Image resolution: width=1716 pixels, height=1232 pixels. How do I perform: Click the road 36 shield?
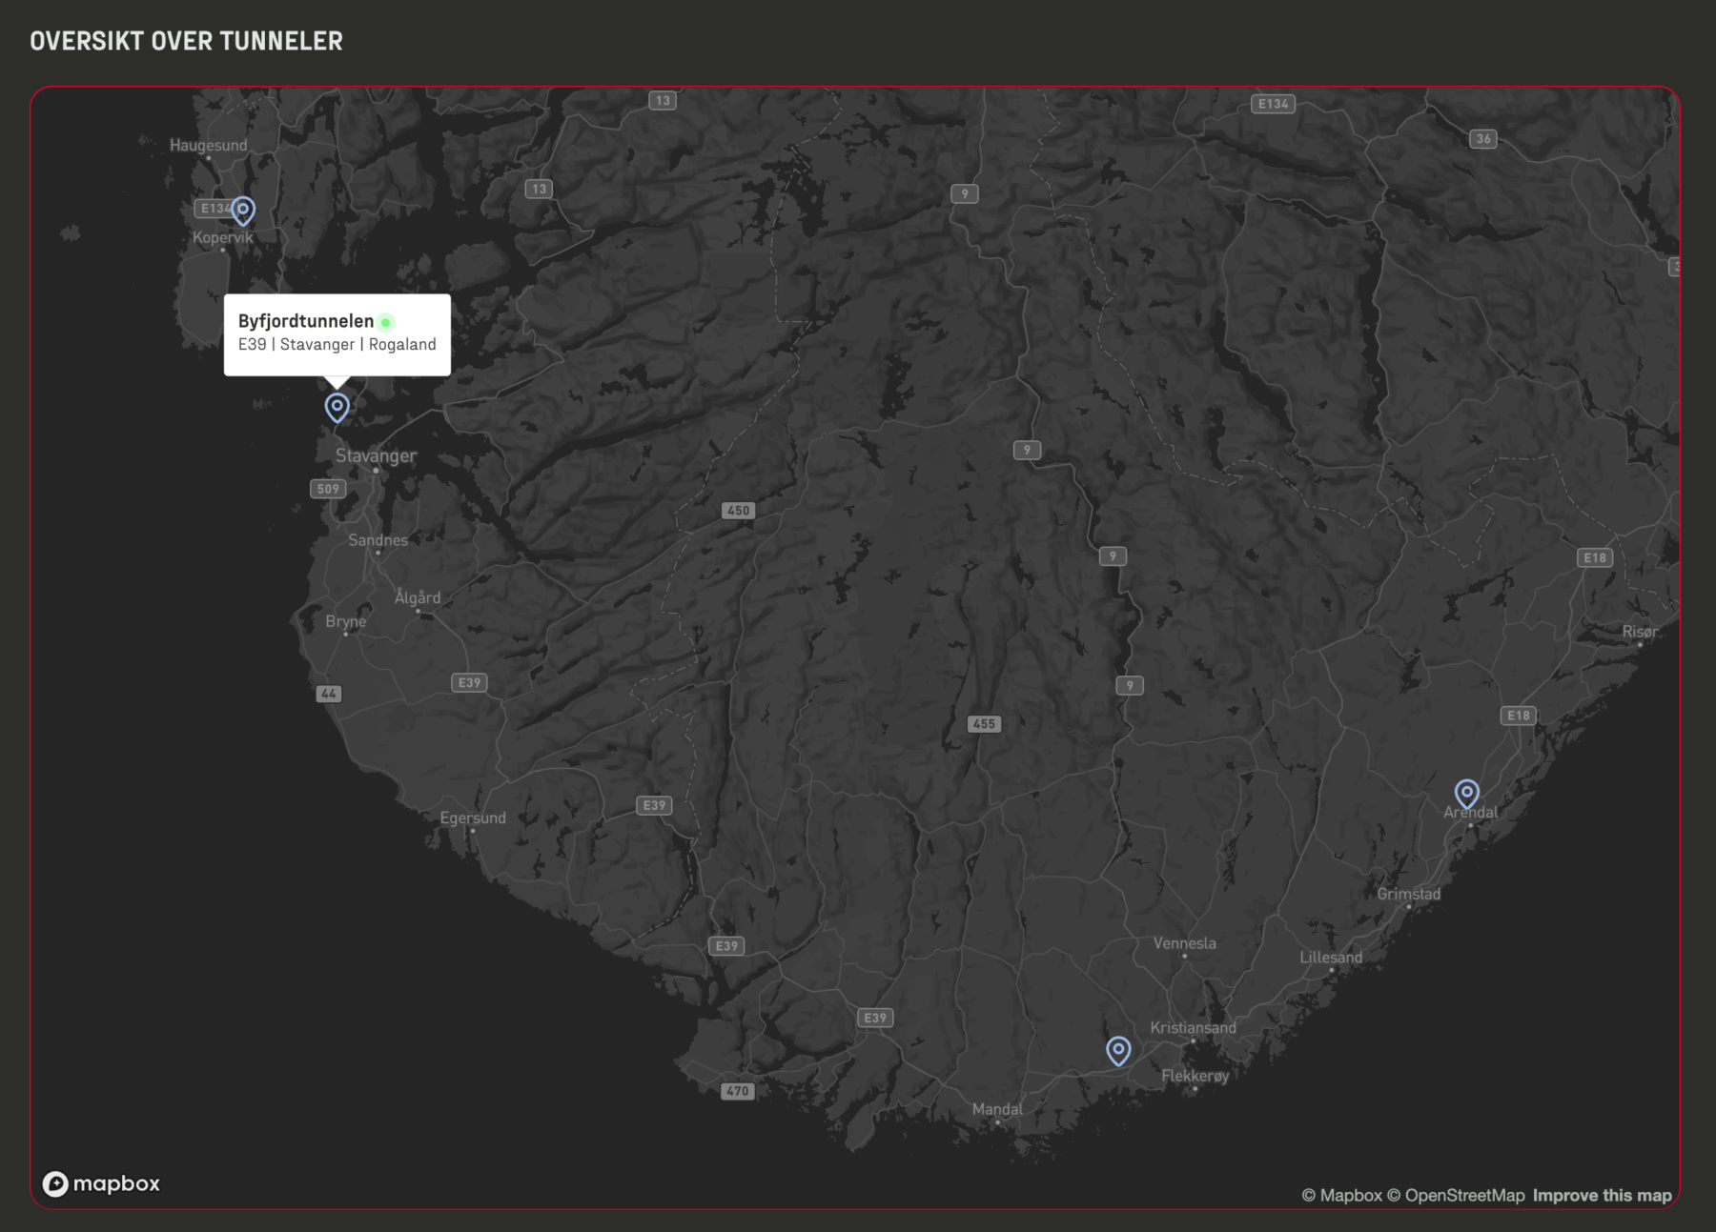point(1483,139)
